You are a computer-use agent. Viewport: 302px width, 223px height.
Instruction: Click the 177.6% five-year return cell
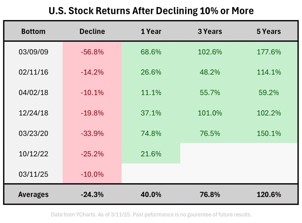pyautogui.click(x=269, y=52)
